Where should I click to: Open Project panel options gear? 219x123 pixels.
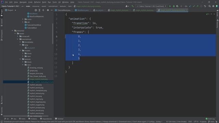pyautogui.click(x=48, y=10)
